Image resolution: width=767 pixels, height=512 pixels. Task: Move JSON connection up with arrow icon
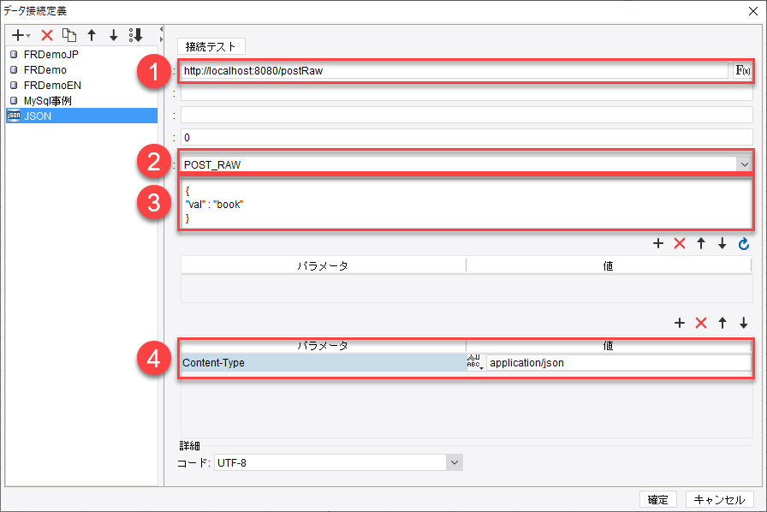[x=92, y=36]
